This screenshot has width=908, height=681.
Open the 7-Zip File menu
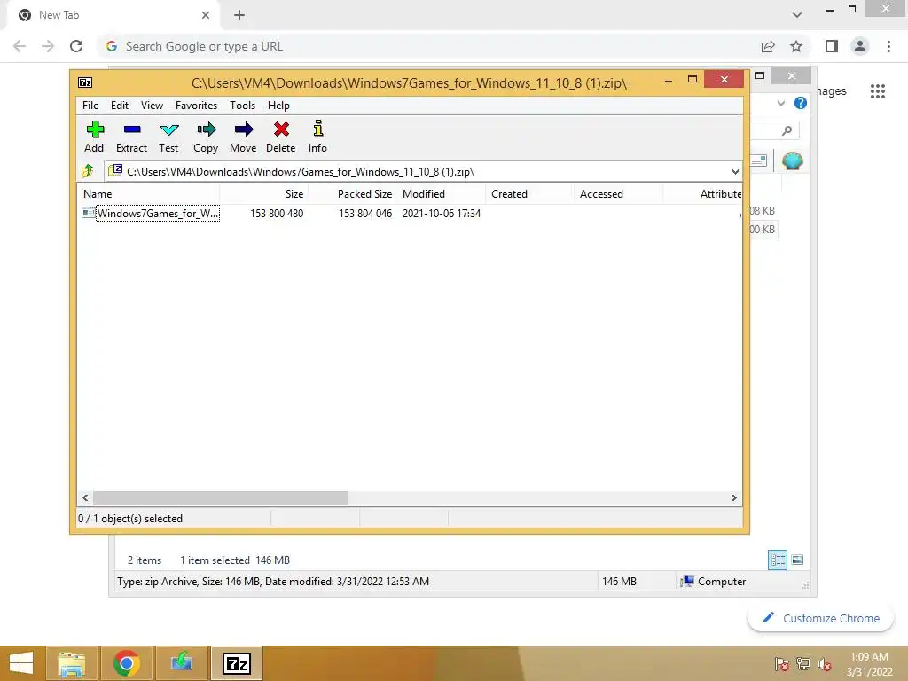click(90, 106)
